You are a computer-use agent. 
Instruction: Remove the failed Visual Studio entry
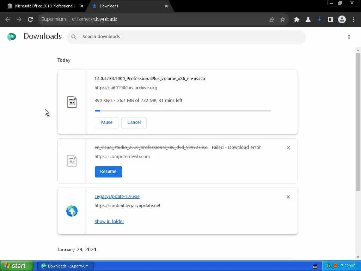pos(288,148)
